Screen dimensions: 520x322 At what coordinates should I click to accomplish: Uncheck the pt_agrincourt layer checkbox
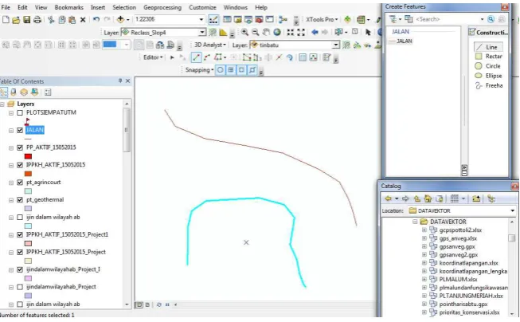[20, 183]
